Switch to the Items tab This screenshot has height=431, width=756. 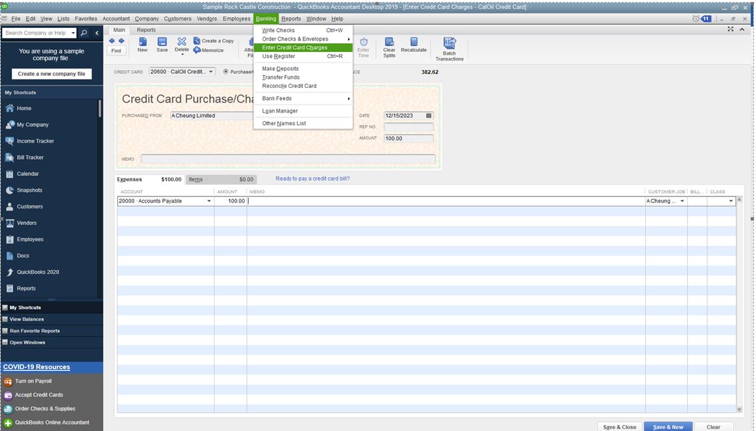[196, 179]
